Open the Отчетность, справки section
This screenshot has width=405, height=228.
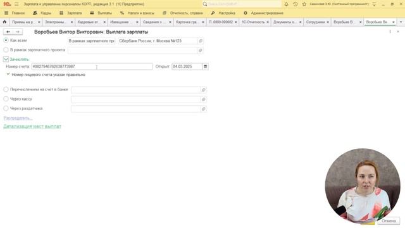tap(183, 13)
